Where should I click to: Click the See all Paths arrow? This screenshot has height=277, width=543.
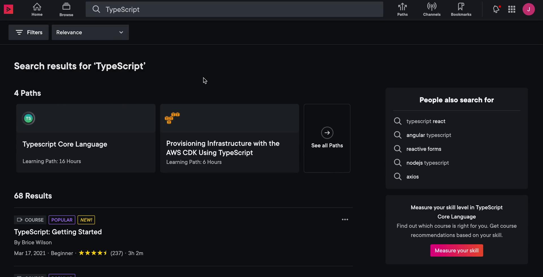(327, 133)
